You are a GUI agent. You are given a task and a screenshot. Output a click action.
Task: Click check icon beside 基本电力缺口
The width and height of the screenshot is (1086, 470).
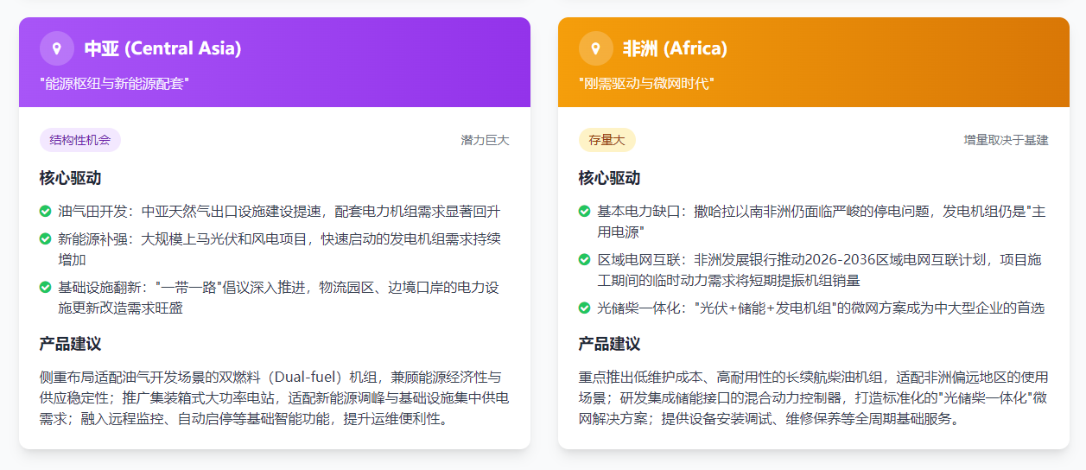pos(585,211)
